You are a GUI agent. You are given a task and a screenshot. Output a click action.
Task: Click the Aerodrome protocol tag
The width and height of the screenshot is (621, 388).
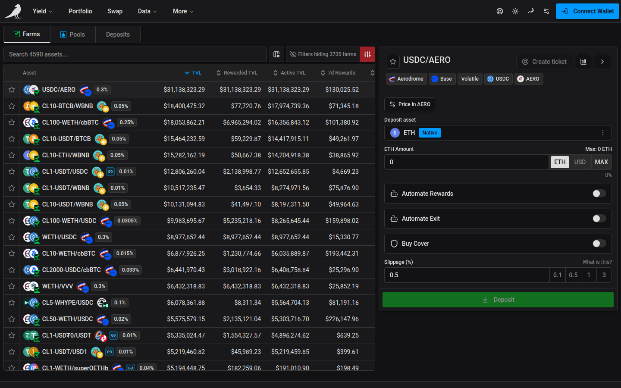(x=406, y=79)
